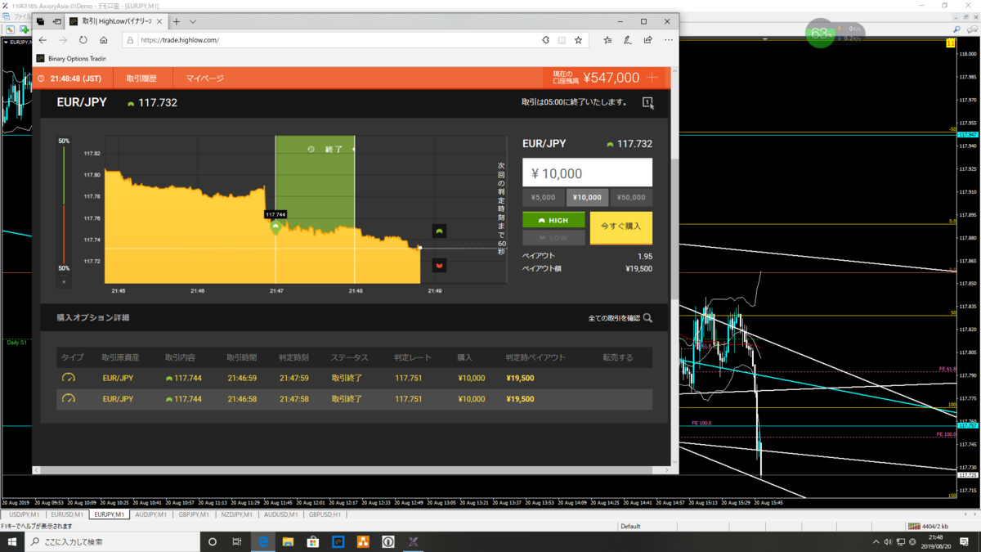Open マイページ link in header

pos(204,79)
